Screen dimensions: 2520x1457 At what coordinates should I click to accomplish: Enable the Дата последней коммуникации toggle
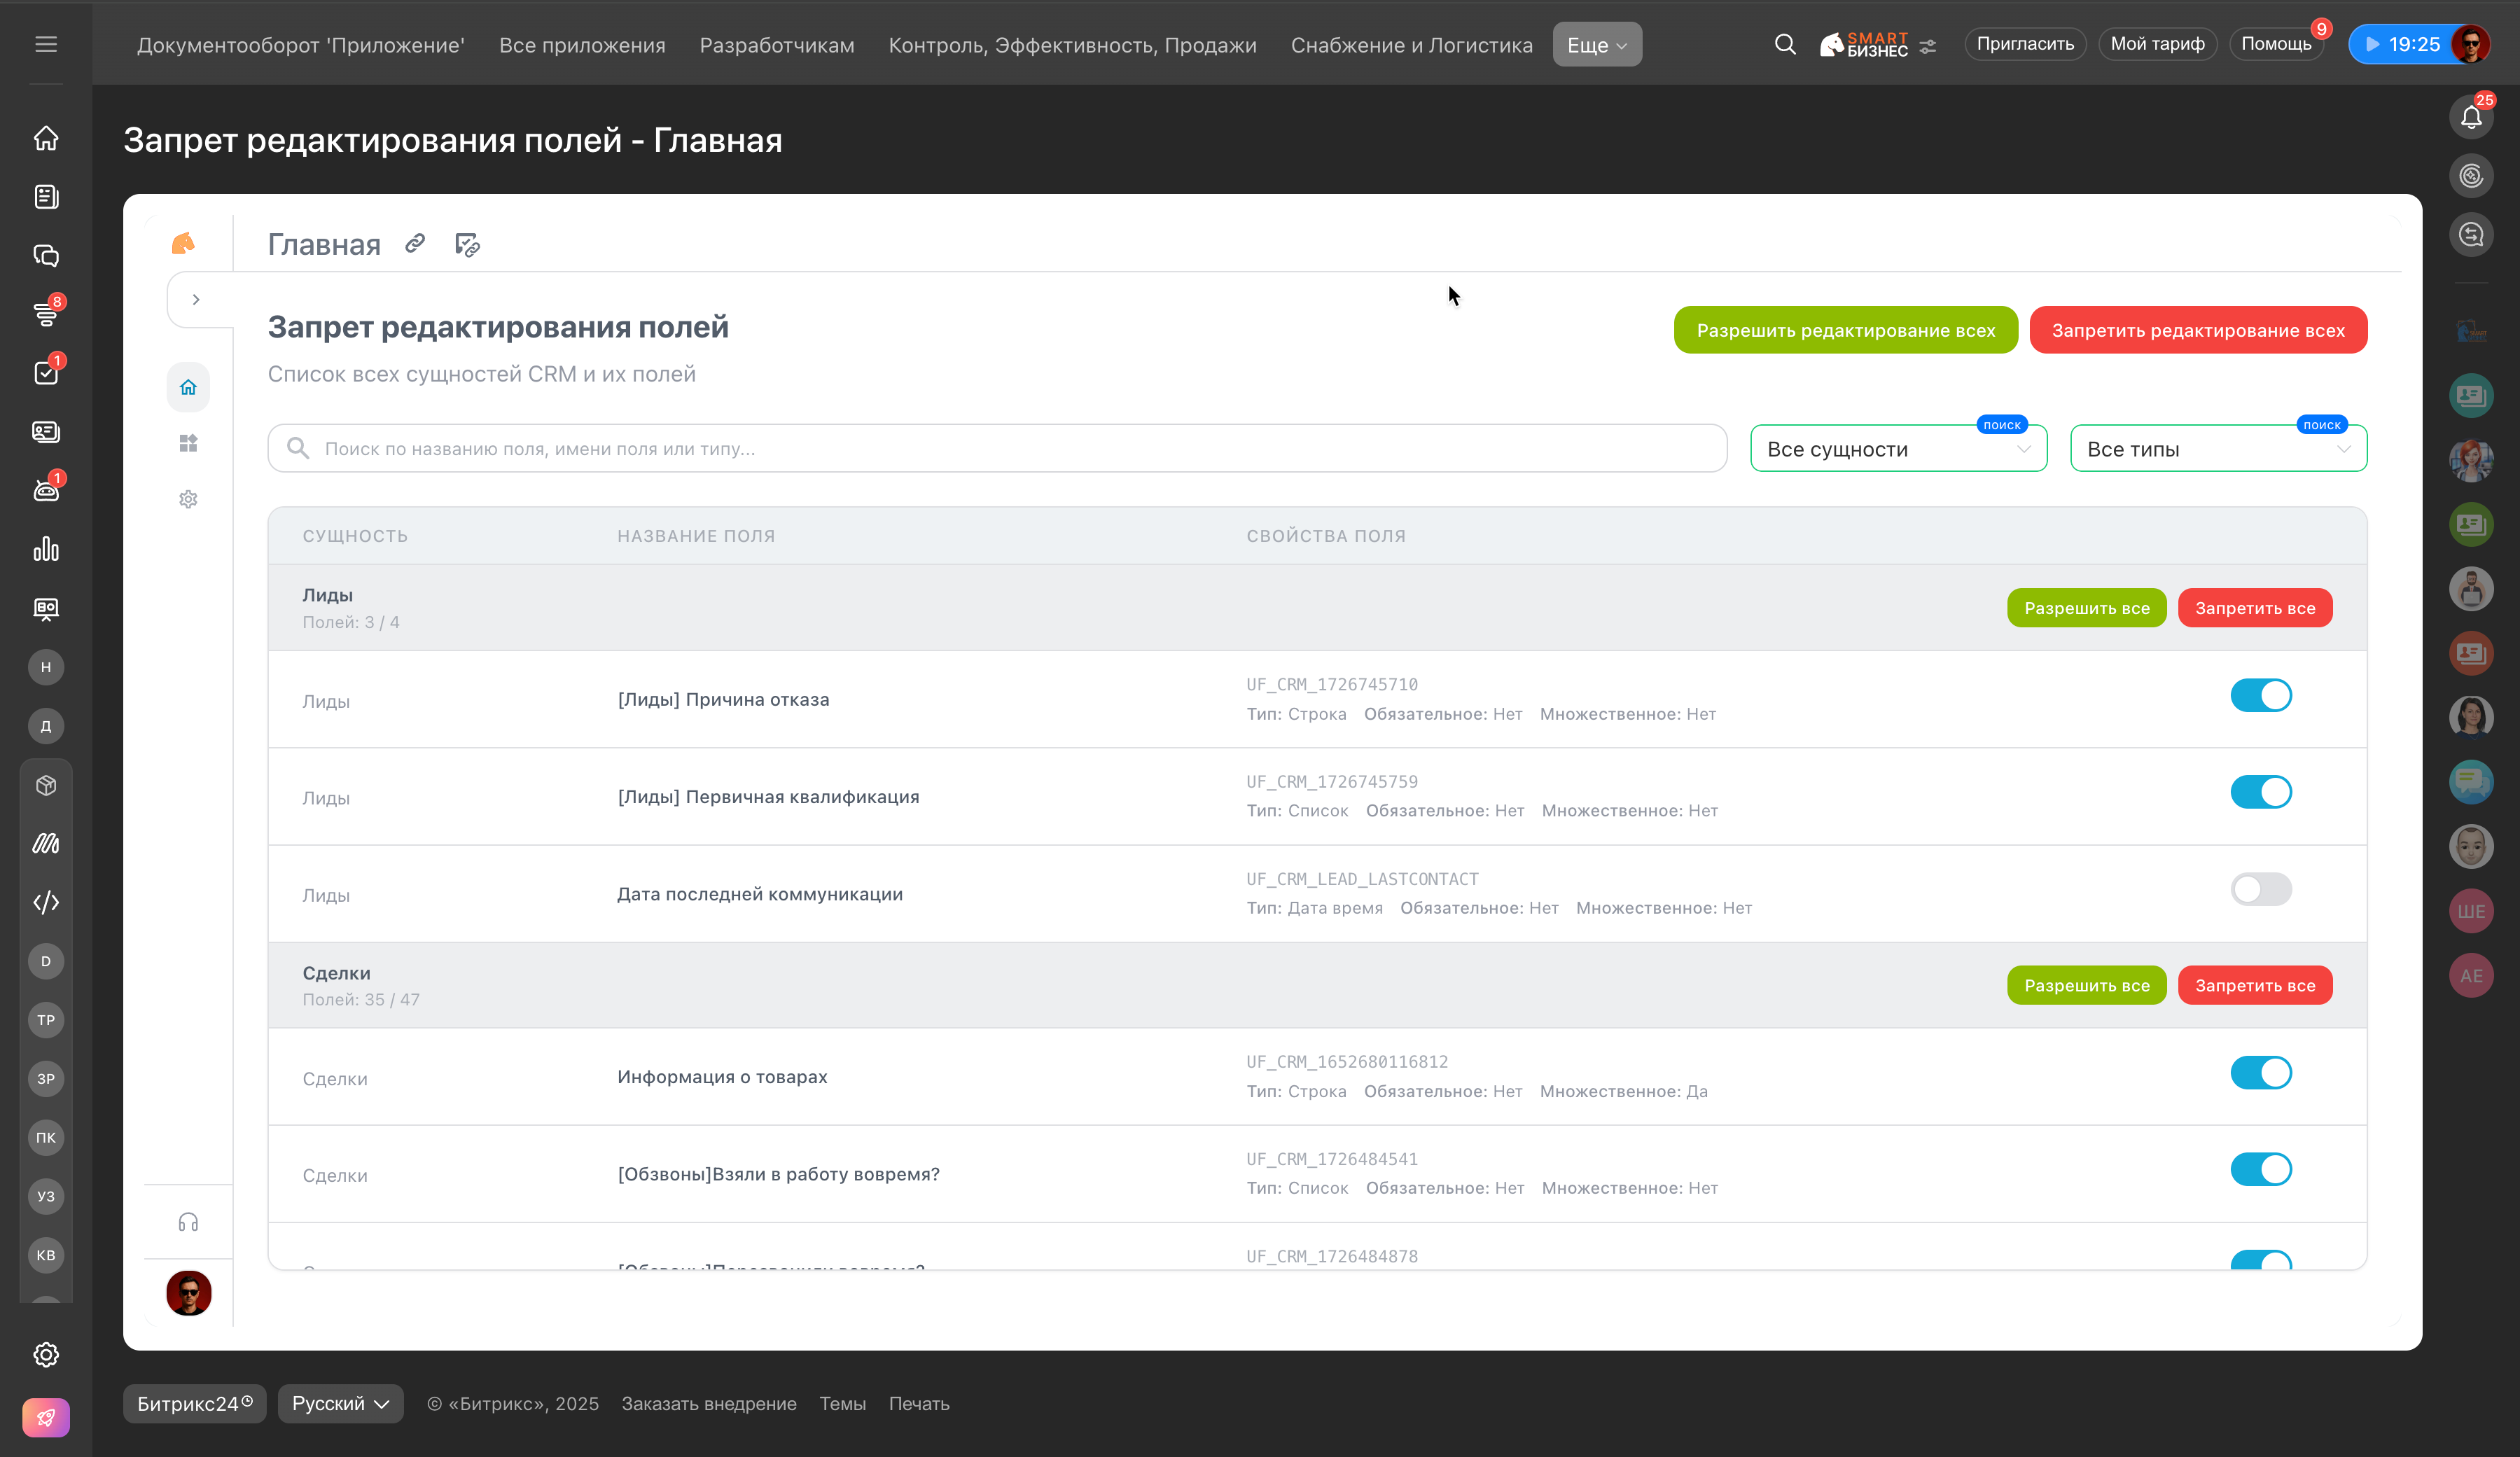[x=2260, y=889]
